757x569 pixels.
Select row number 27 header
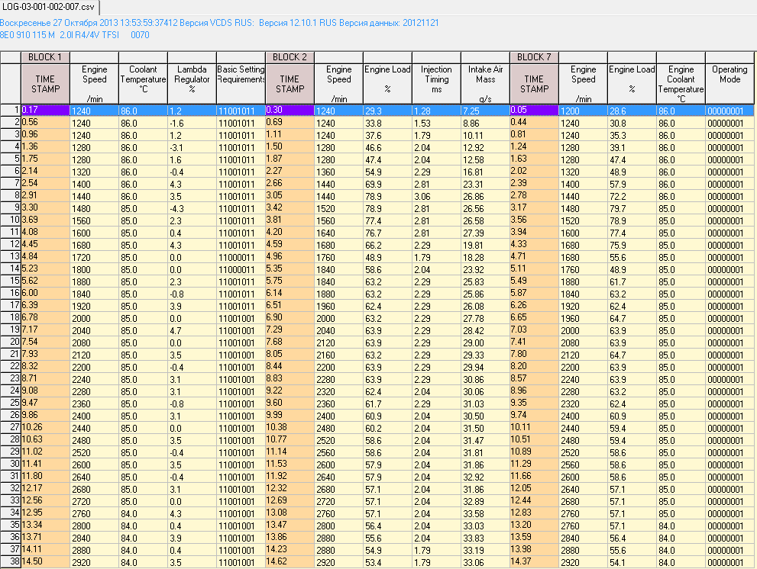[11, 428]
